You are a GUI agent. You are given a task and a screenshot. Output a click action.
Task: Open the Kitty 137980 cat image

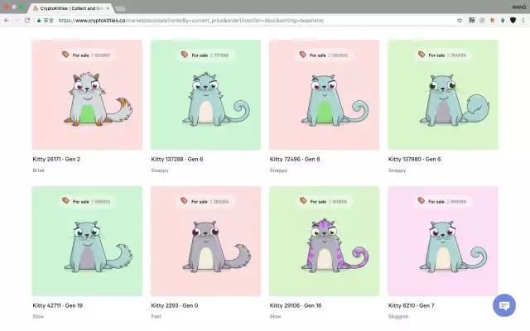click(443, 95)
